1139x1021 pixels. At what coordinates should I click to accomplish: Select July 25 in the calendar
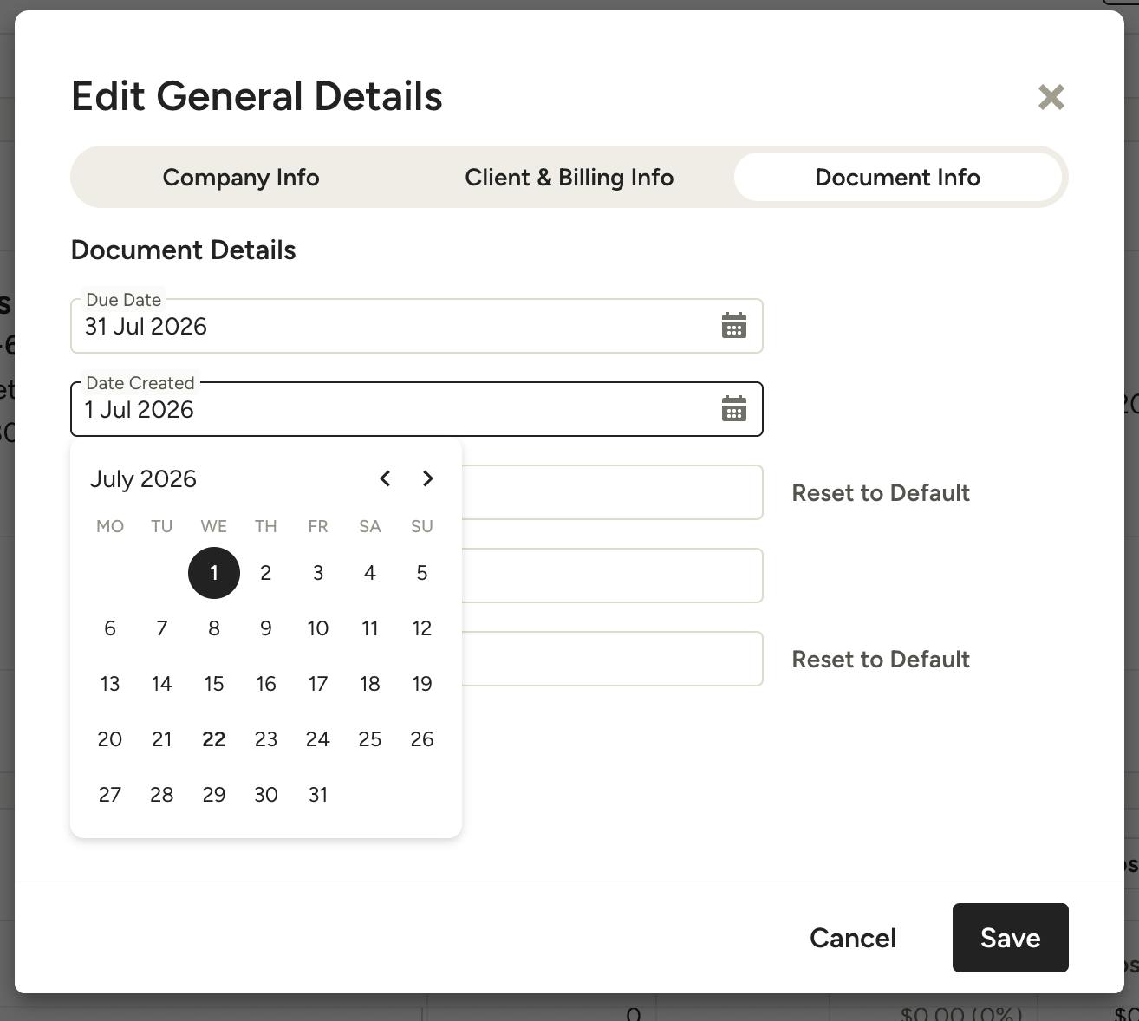[370, 739]
